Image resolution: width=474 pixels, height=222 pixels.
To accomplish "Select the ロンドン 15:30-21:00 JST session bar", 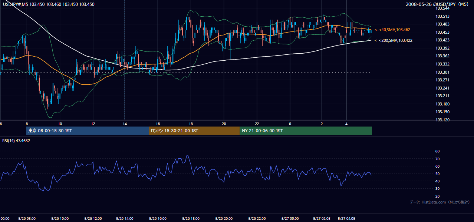I will tap(194, 131).
